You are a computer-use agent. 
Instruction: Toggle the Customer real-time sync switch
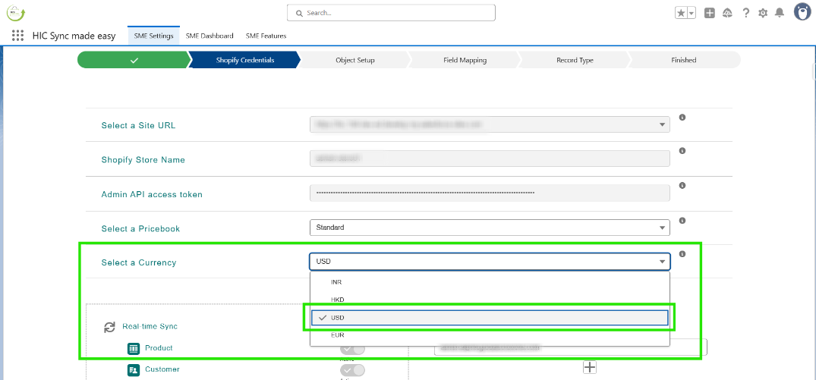352,370
